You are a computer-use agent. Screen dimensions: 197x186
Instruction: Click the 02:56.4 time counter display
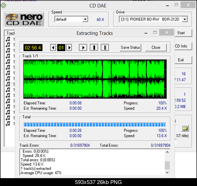(x=33, y=48)
